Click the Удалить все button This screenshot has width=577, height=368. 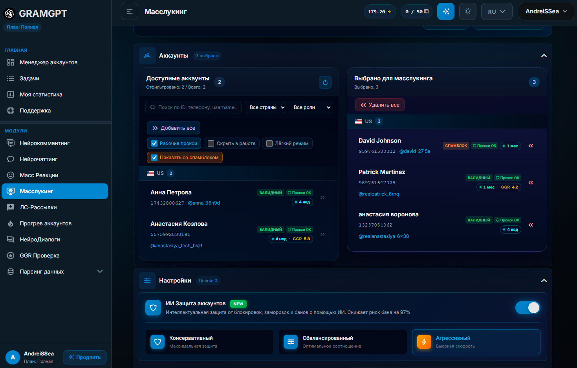380,105
